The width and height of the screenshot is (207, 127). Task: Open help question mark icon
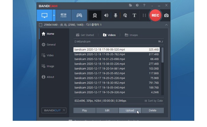144,5
